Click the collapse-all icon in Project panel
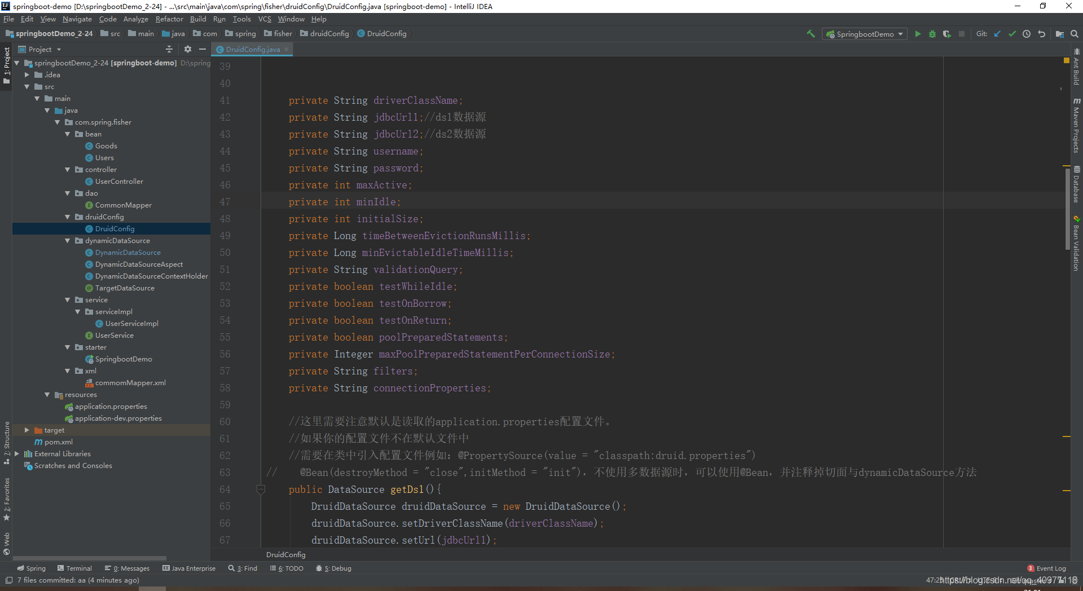 pos(169,49)
